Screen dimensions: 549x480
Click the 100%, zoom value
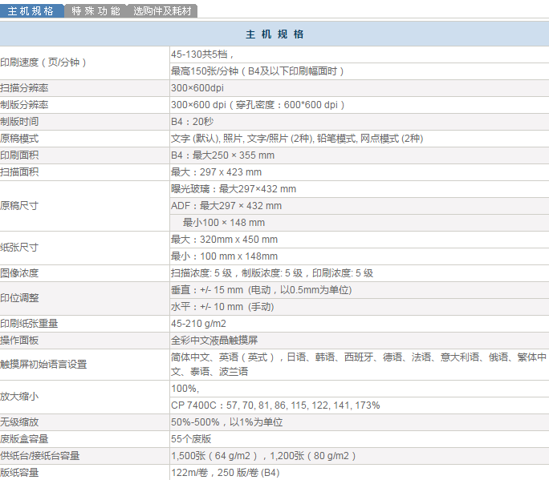click(x=185, y=389)
